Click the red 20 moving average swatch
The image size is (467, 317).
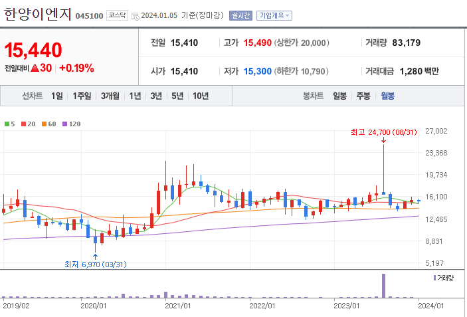(x=23, y=124)
